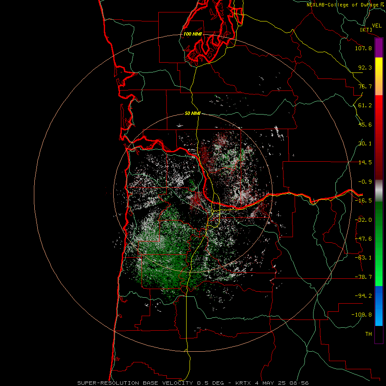Click the -78.7 velocity scale value
The image size is (386, 386).
click(x=363, y=277)
